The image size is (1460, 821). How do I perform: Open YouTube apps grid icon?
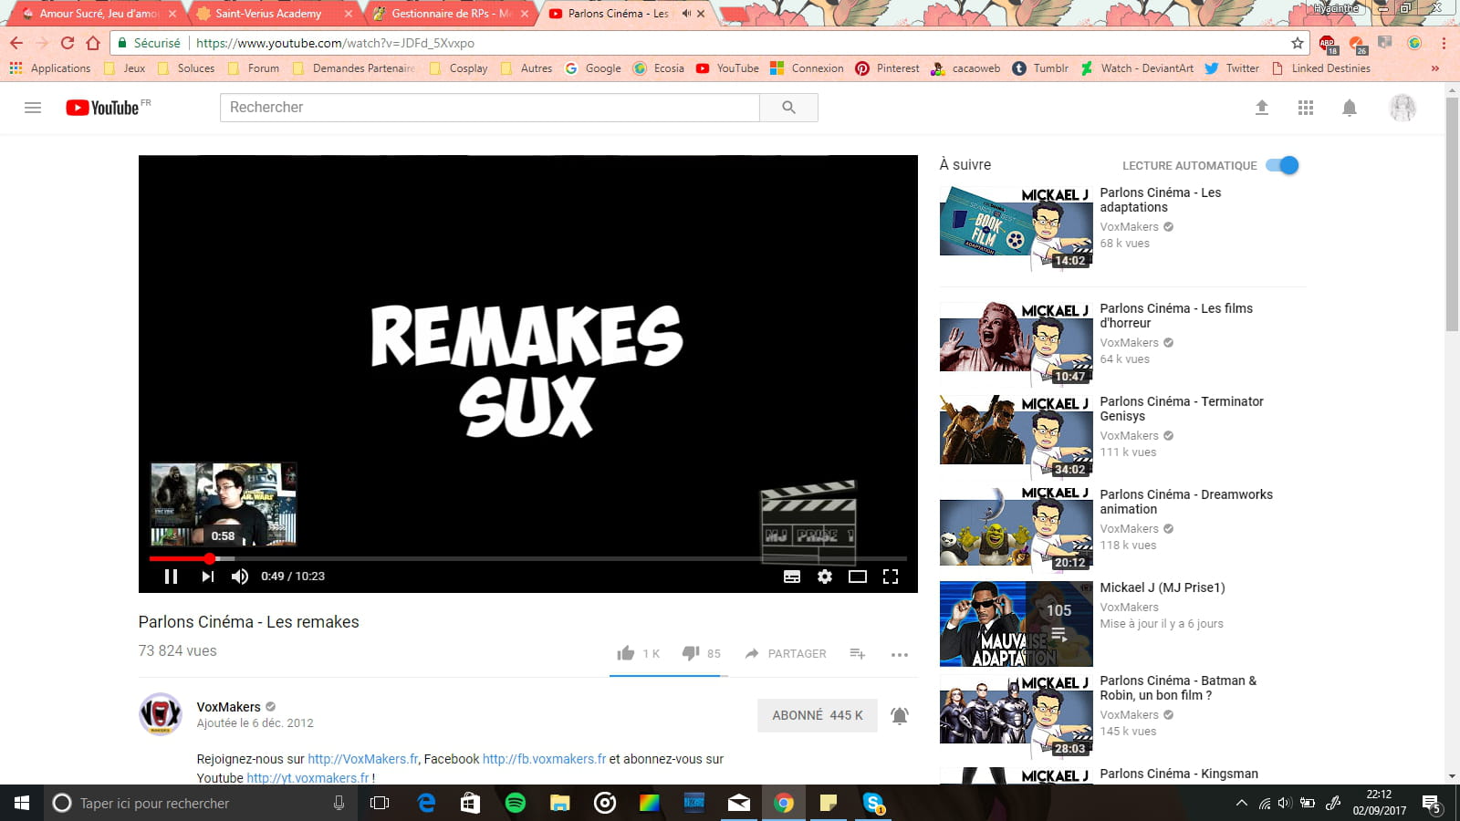[1306, 108]
